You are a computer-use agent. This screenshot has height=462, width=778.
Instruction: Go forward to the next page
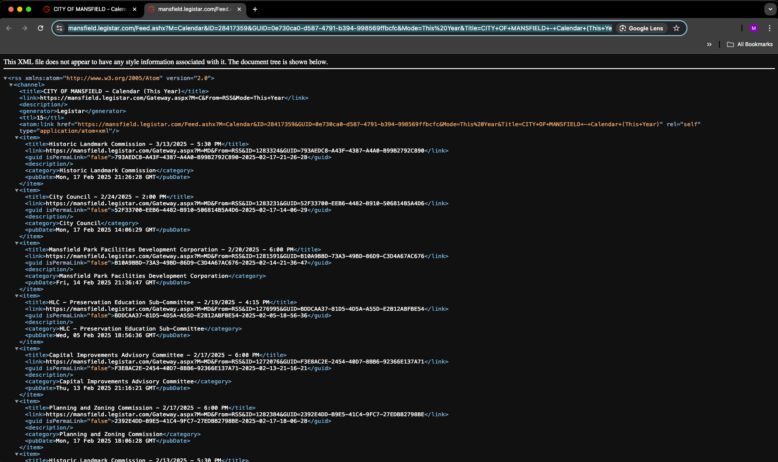click(25, 28)
